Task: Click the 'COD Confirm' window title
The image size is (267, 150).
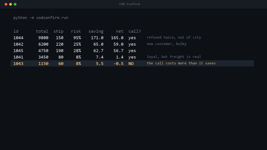Action: point(130,4)
